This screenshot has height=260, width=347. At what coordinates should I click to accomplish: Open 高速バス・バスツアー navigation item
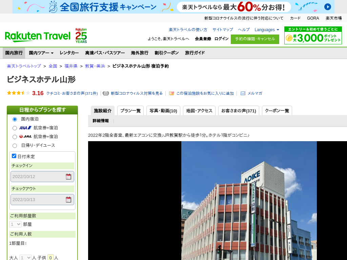point(105,53)
